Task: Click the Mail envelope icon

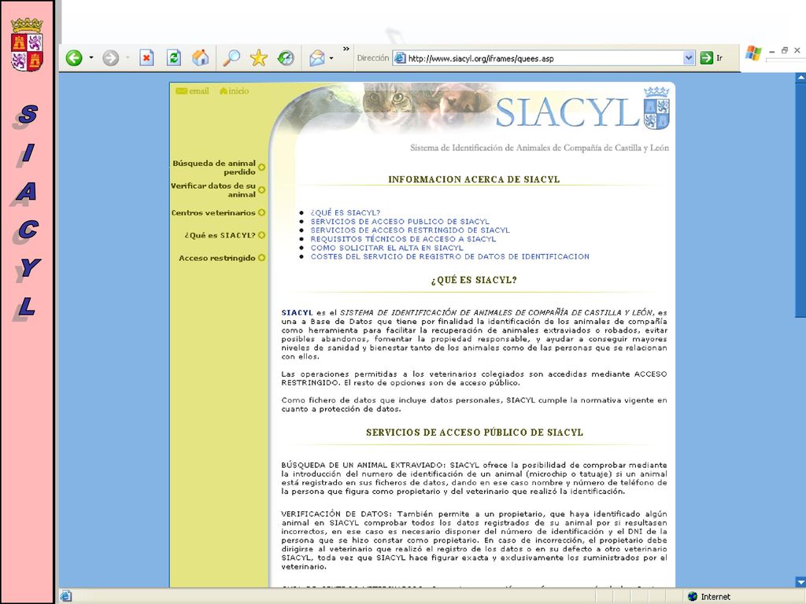Action: pyautogui.click(x=317, y=58)
